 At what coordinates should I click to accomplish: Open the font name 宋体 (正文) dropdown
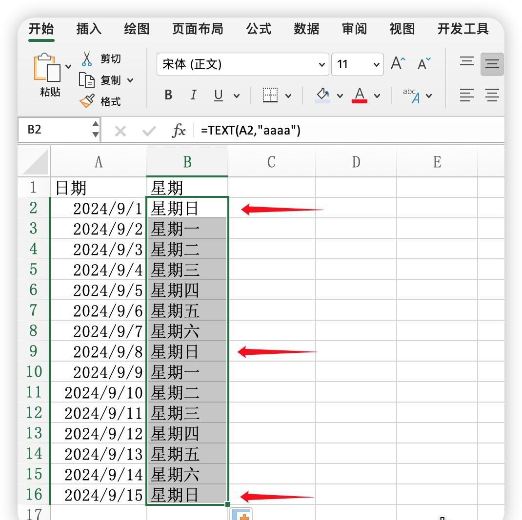(321, 64)
